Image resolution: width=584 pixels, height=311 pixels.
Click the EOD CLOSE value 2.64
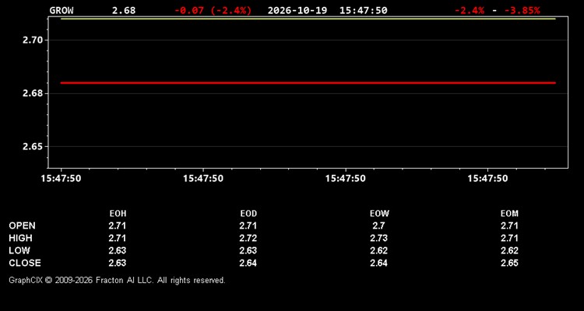click(248, 263)
